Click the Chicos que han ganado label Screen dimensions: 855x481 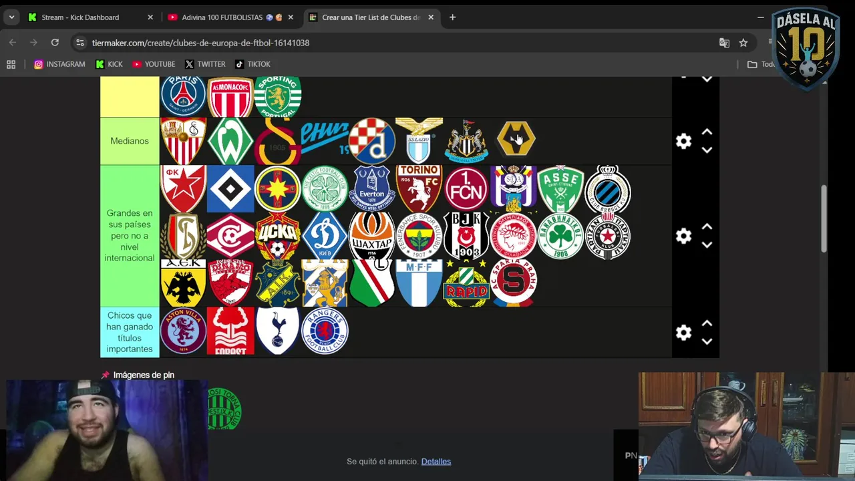click(130, 332)
